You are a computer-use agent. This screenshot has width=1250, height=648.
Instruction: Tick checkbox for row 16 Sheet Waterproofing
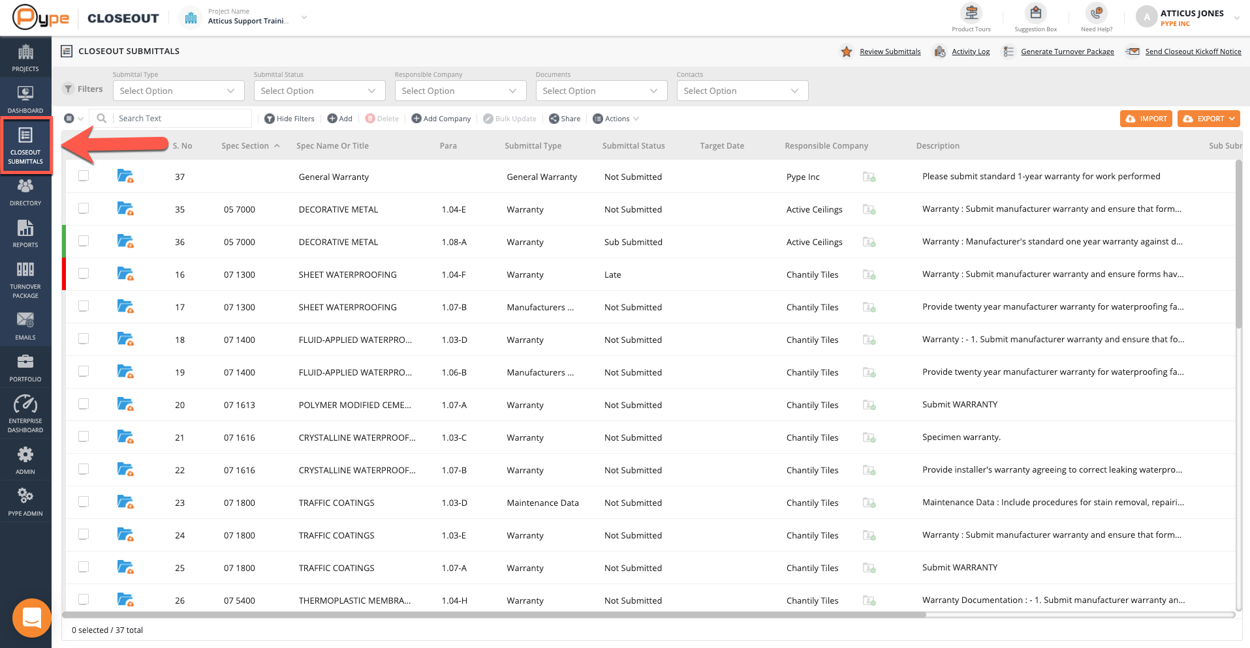(84, 273)
